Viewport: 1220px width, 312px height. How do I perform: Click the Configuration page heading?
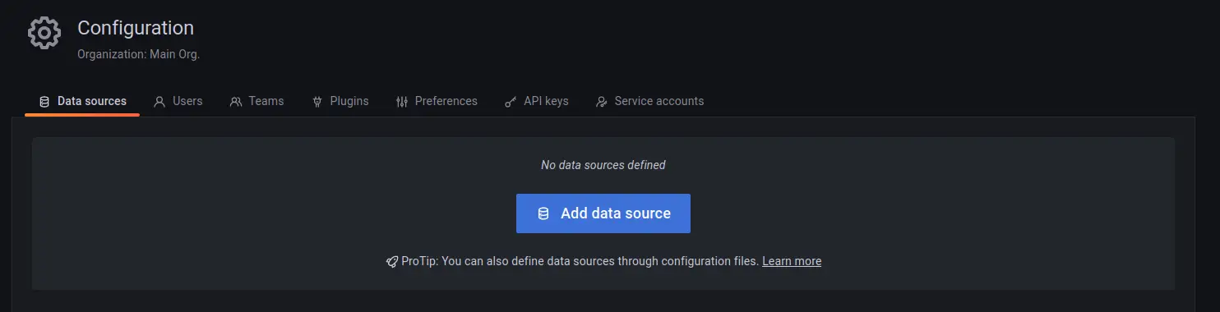[x=136, y=28]
